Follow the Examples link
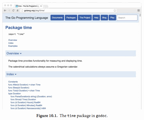 point(13,46)
